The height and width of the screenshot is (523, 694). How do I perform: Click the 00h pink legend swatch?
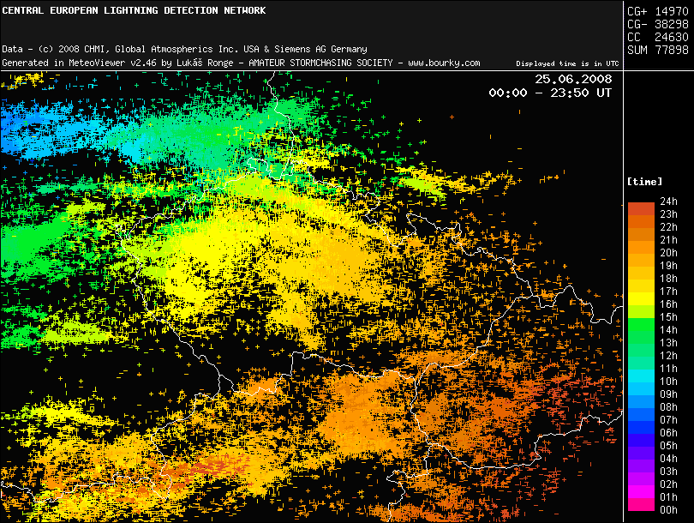[641, 504]
